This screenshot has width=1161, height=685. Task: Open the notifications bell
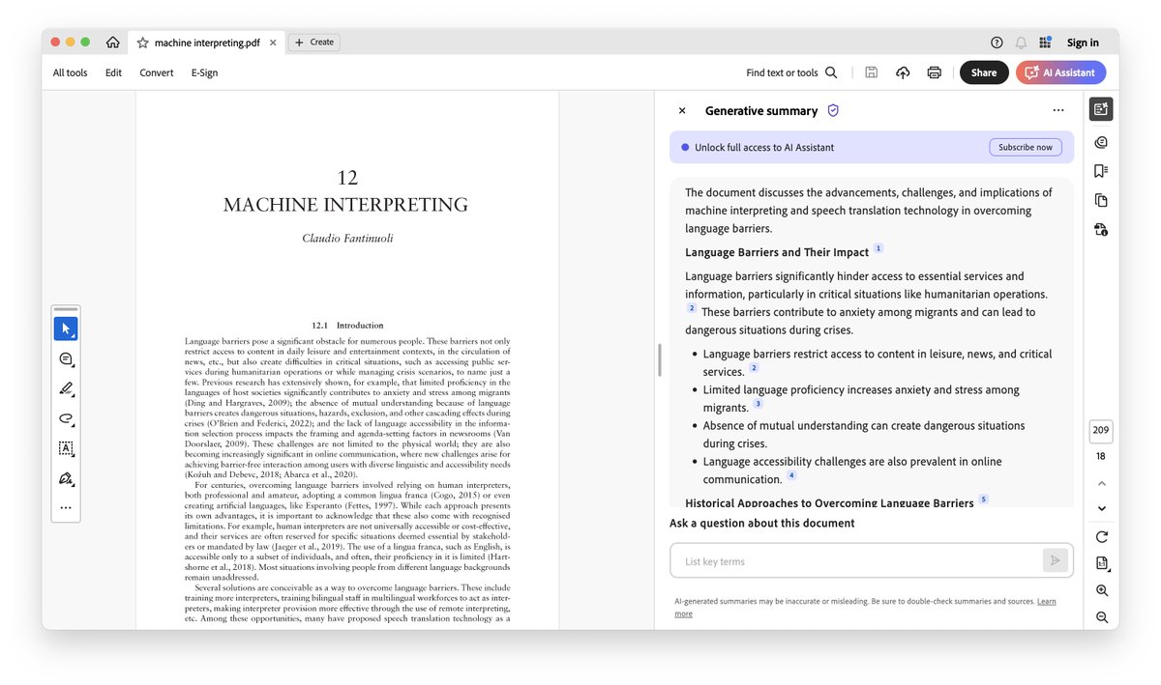[1021, 43]
